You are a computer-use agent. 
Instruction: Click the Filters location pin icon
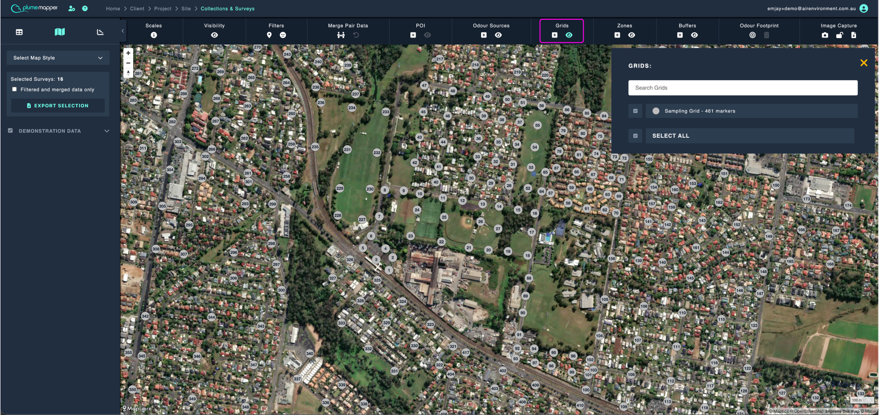tap(269, 35)
